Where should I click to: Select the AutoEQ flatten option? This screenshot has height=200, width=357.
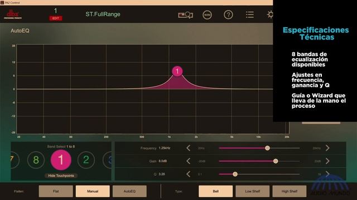(129, 191)
